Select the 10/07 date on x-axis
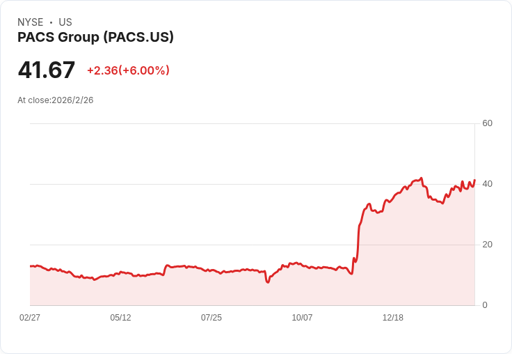512x354 pixels. point(302,318)
